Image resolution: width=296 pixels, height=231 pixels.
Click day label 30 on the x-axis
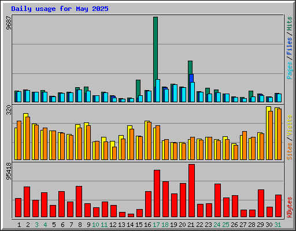coord(269,225)
